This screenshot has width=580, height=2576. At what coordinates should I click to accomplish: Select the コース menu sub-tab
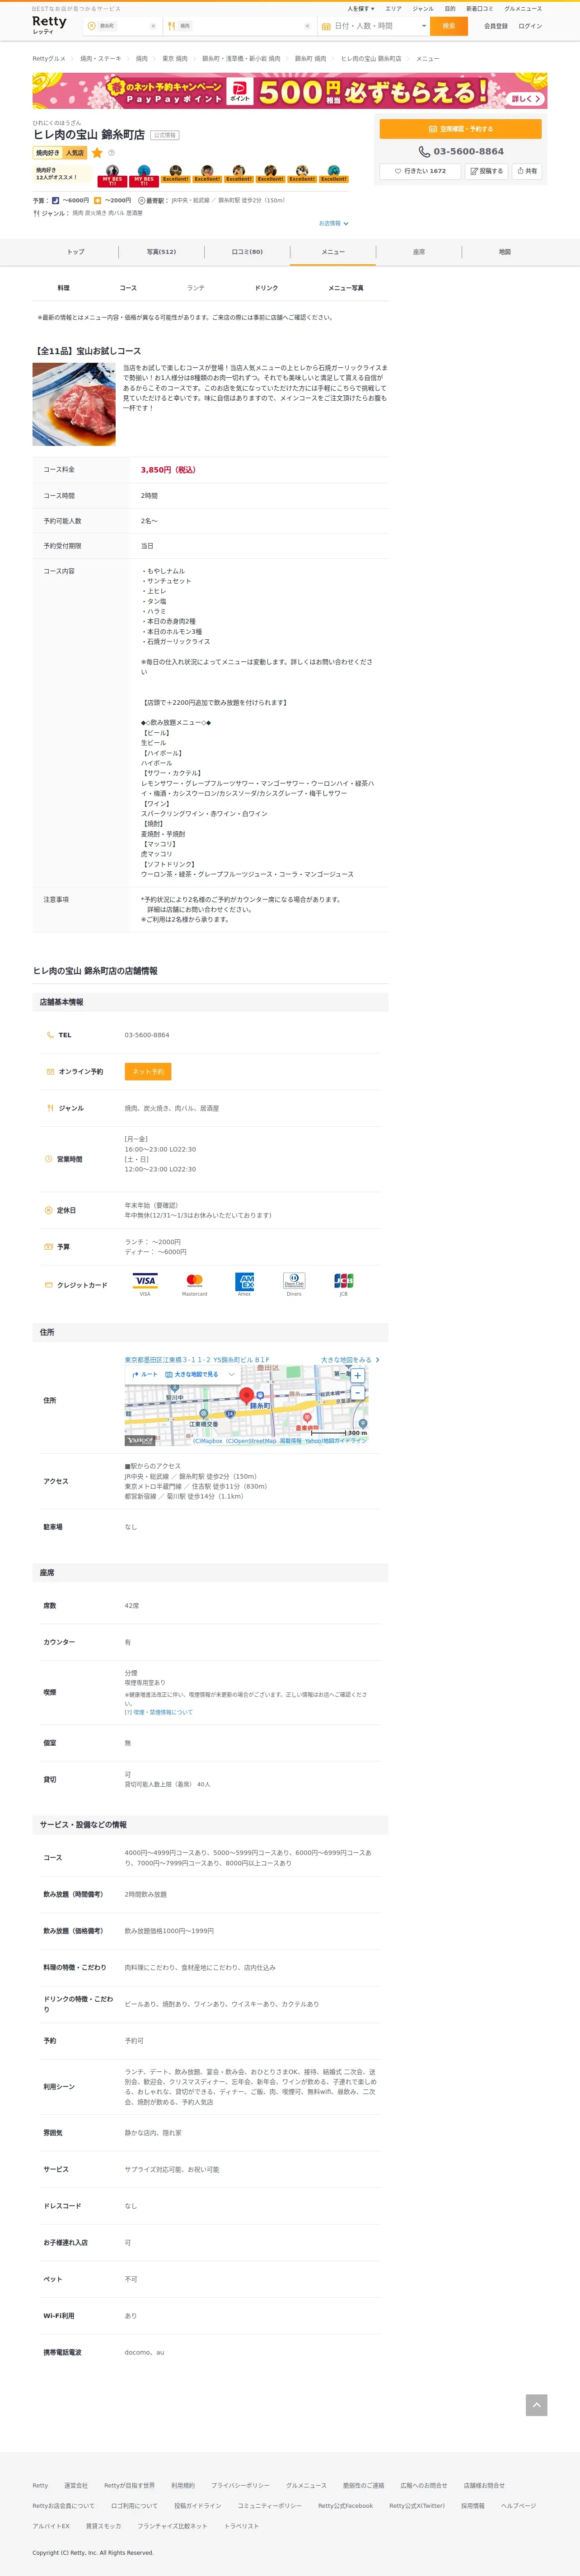point(128,288)
